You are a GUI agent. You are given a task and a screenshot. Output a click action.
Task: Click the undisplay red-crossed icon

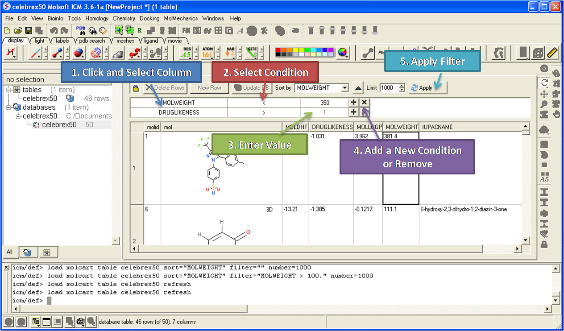[10, 53]
